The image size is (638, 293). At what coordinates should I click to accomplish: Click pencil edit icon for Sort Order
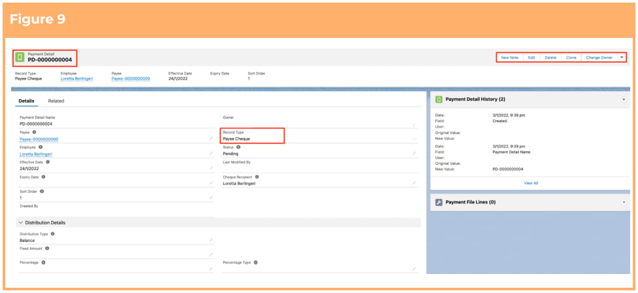[x=210, y=198]
